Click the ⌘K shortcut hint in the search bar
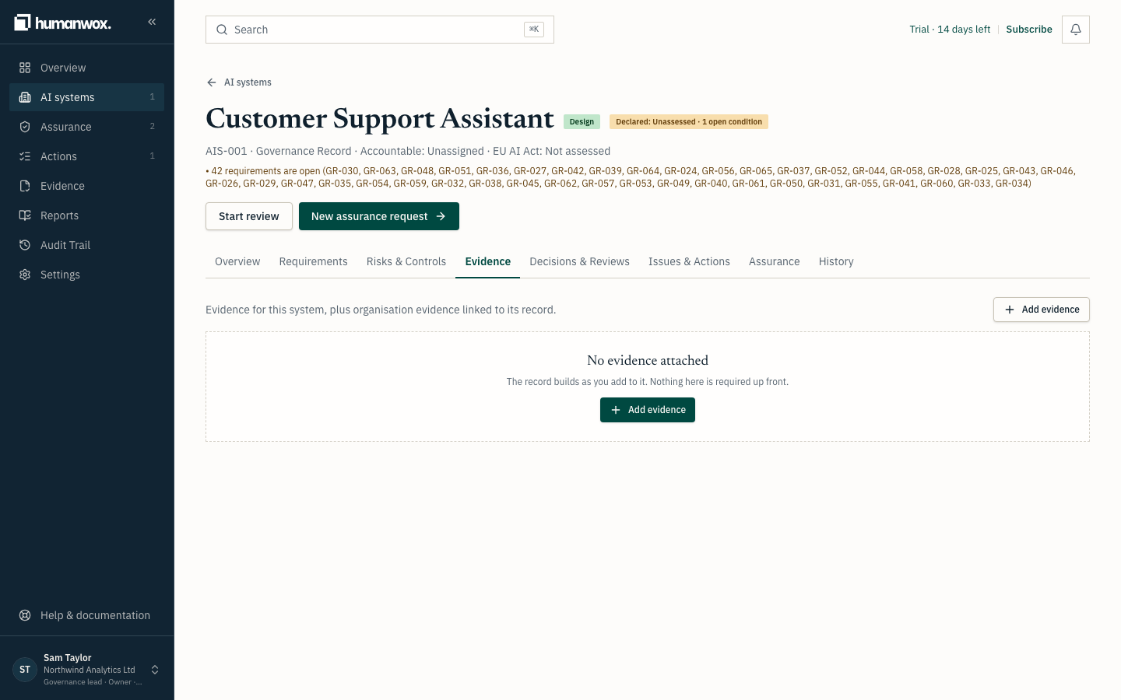This screenshot has width=1121, height=700. [534, 30]
